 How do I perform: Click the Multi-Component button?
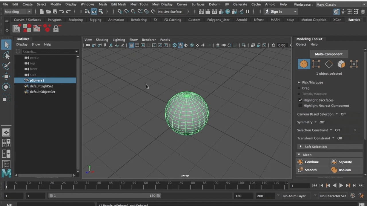(329, 54)
